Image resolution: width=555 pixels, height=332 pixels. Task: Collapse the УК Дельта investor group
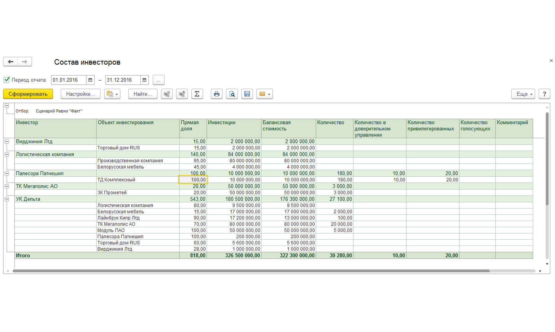click(x=7, y=199)
